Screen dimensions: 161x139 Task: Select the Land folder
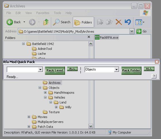click(x=60, y=102)
